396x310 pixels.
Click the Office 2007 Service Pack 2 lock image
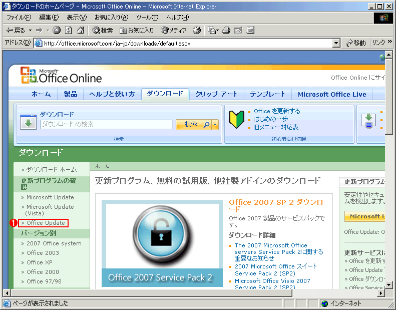pos(162,243)
